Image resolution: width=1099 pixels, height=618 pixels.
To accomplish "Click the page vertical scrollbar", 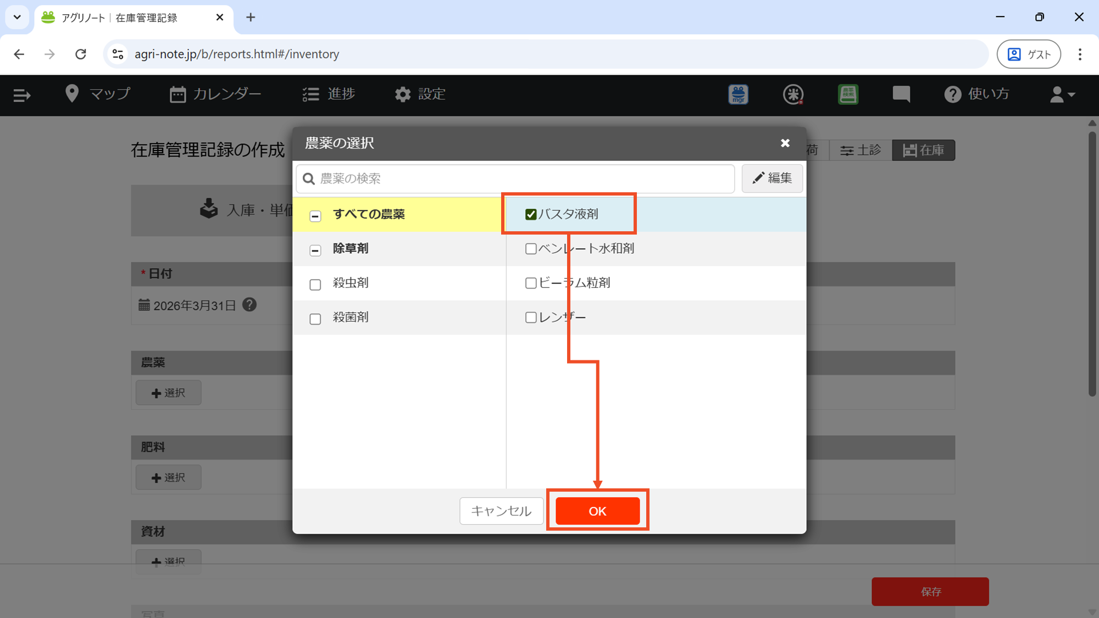I will pyautogui.click(x=1092, y=264).
